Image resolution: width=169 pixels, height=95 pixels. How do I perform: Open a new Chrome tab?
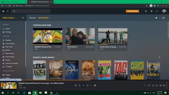[56, 2]
